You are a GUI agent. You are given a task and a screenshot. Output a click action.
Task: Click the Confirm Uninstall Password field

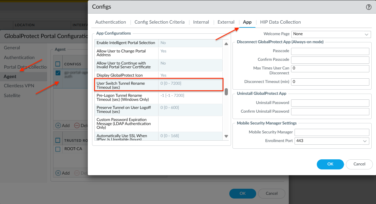coord(330,112)
